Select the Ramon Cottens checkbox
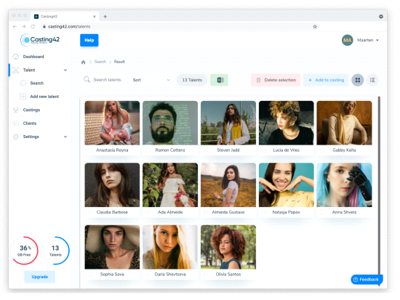 pyautogui.click(x=148, y=150)
